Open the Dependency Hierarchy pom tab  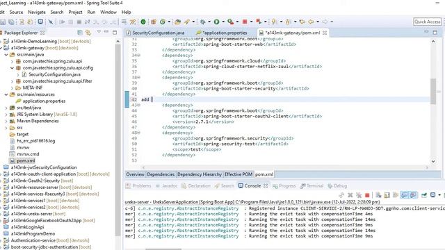click(x=200, y=174)
